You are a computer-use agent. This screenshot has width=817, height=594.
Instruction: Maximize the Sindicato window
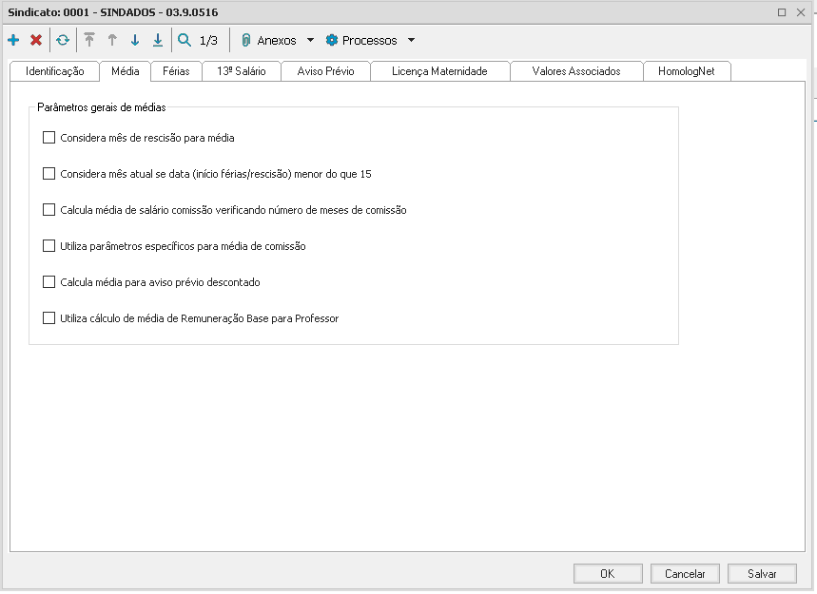[x=782, y=12]
